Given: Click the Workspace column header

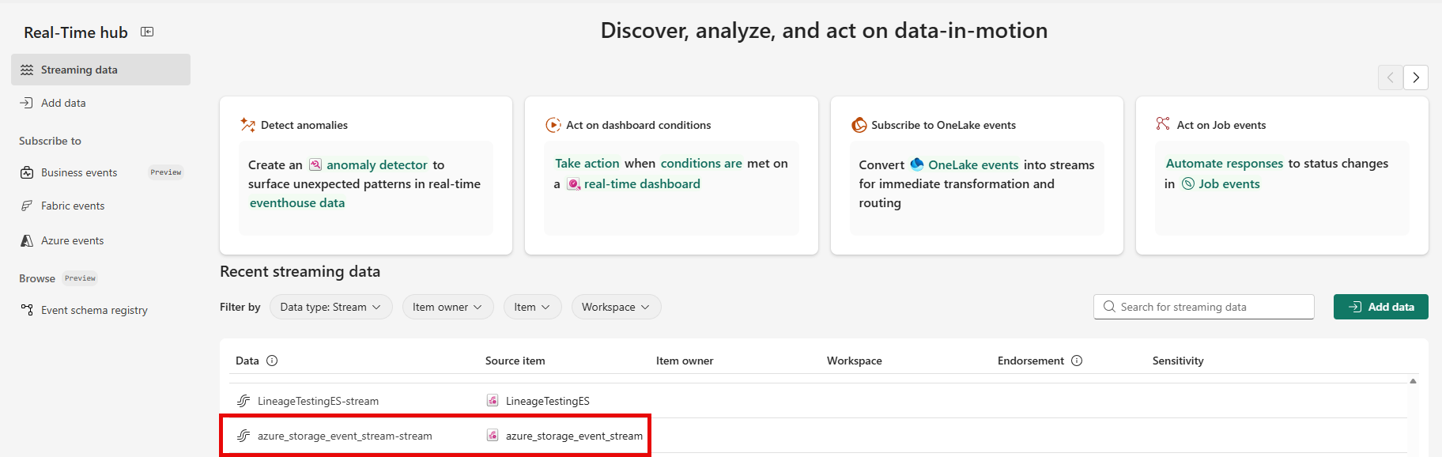Looking at the screenshot, I should 855,361.
